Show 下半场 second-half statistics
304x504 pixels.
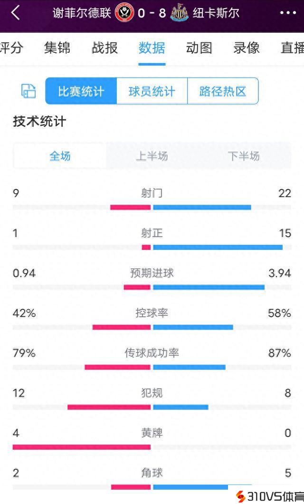(x=244, y=156)
